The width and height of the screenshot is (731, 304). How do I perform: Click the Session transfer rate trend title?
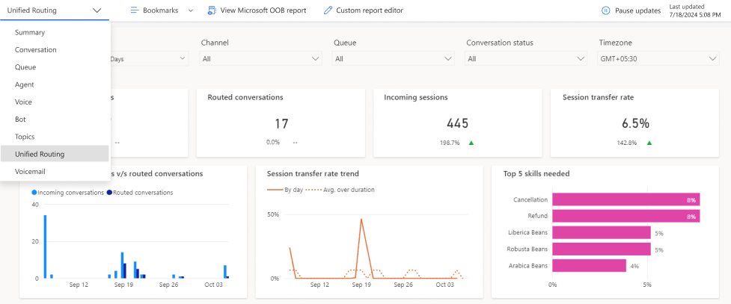point(313,173)
